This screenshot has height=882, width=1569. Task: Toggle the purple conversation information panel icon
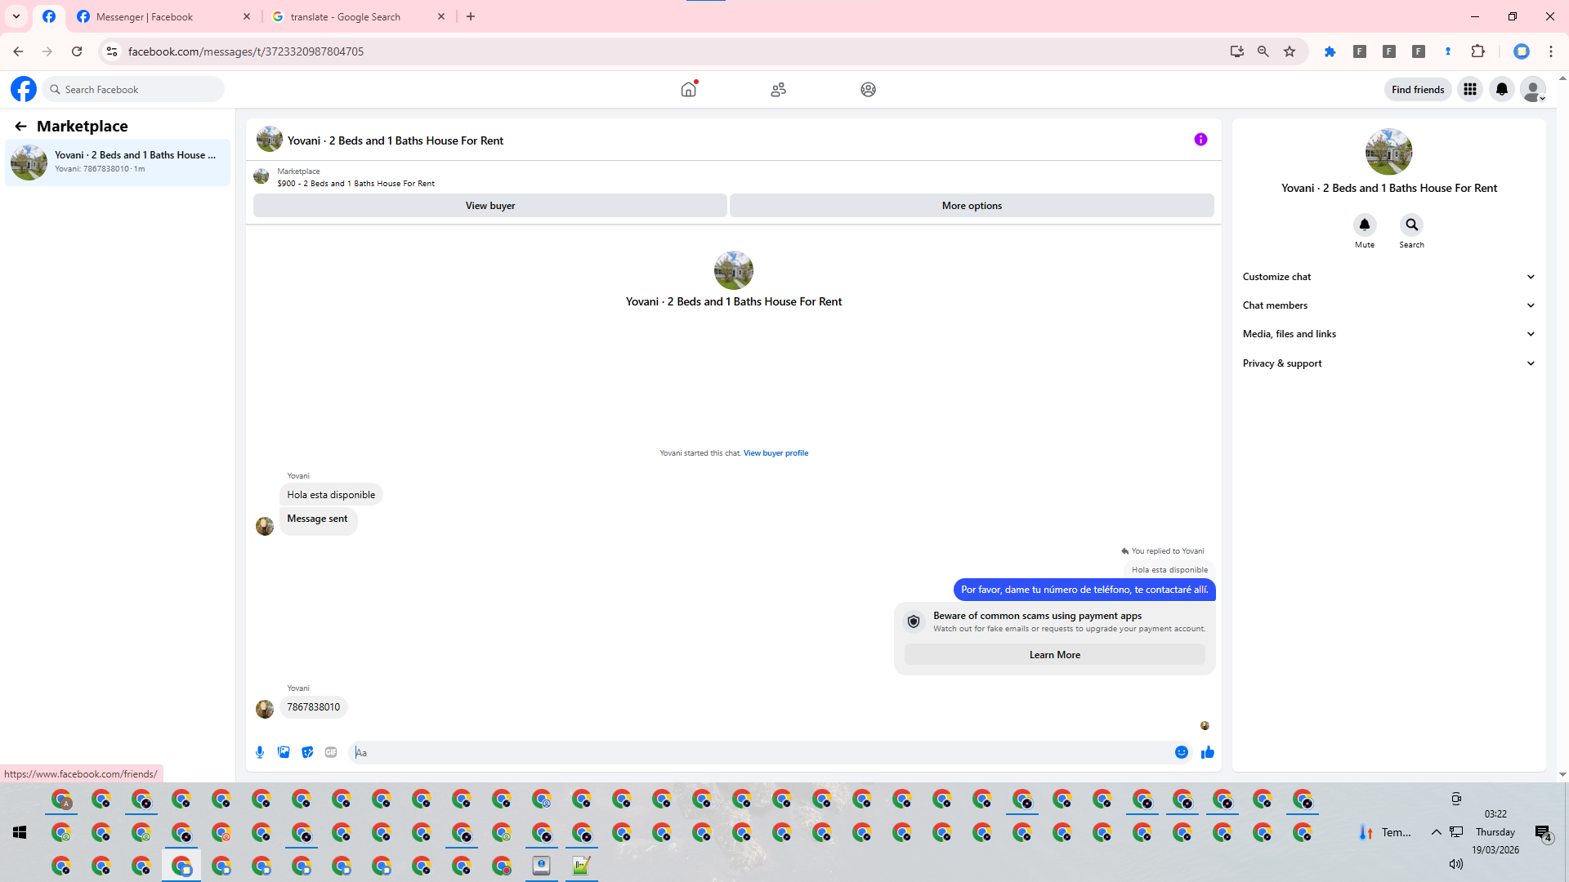click(x=1200, y=140)
